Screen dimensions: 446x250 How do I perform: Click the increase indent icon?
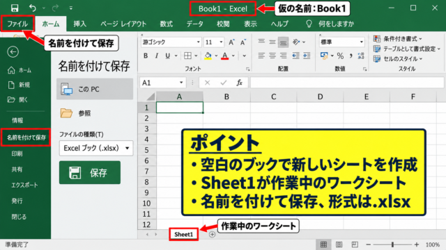(307, 56)
